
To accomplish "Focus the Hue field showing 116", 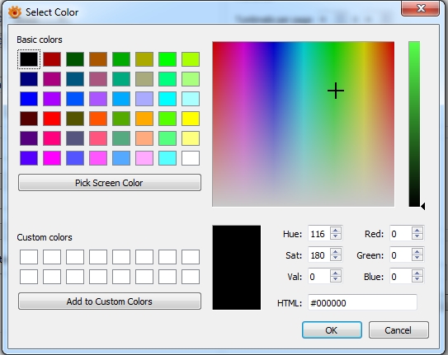I will tap(318, 234).
